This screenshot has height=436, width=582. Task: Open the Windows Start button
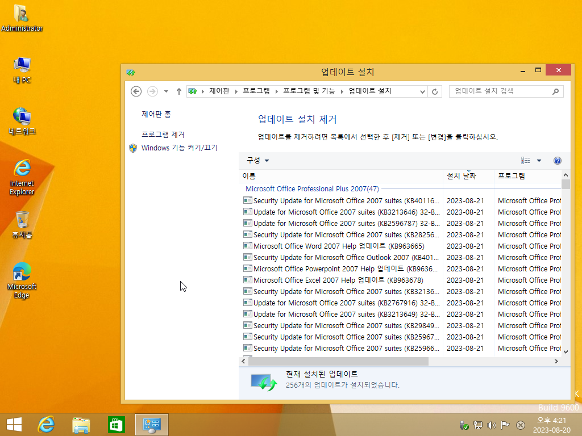tap(14, 425)
